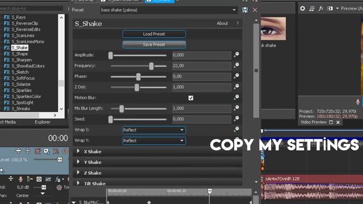Animate the Motion Blur parameter keyframe icon
363x204 pixels.
click(236, 97)
